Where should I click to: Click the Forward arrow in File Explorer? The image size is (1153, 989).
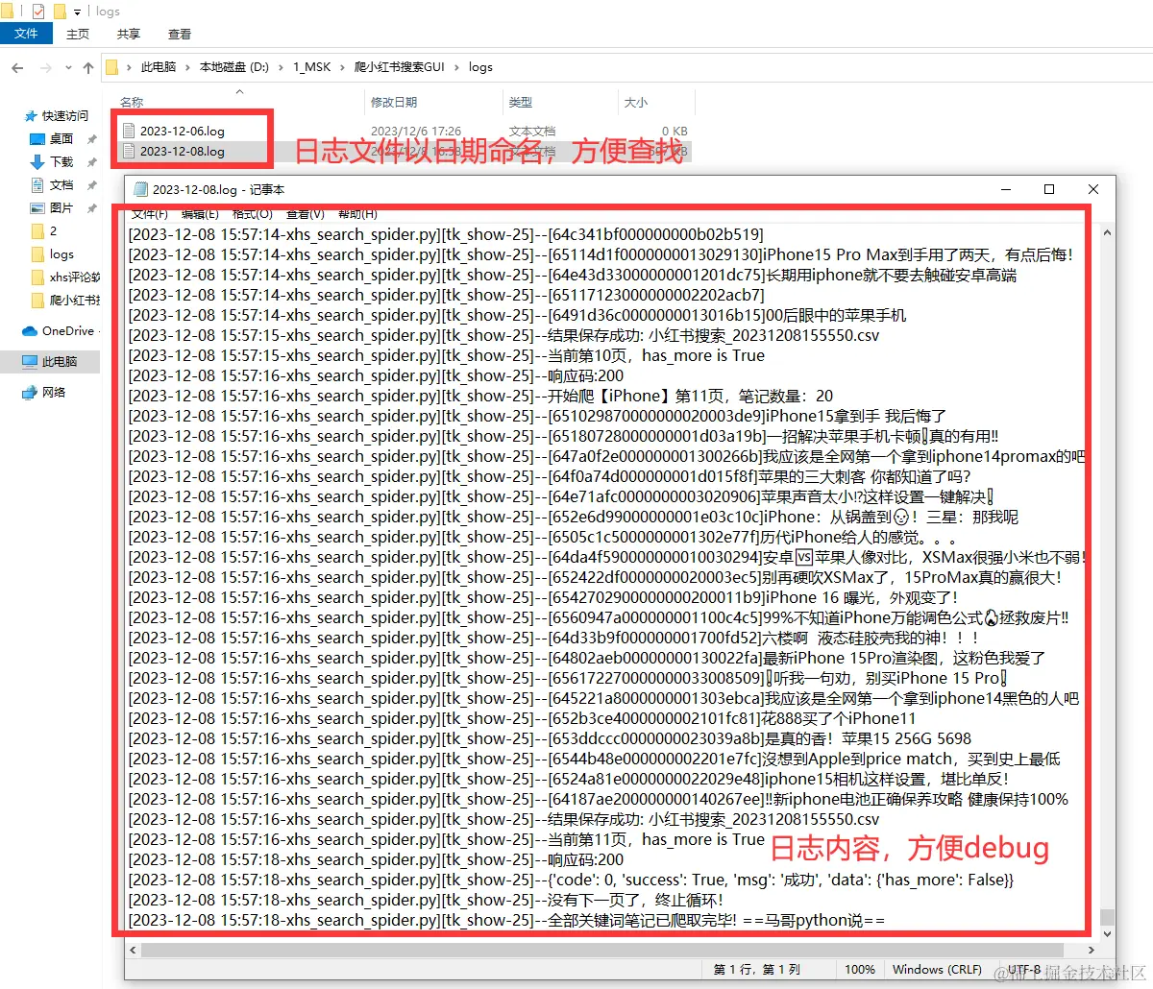coord(45,67)
